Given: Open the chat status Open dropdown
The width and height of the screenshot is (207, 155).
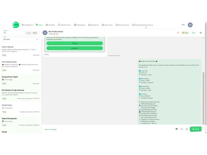Looking at the screenshot, I should pyautogui.click(x=185, y=33).
